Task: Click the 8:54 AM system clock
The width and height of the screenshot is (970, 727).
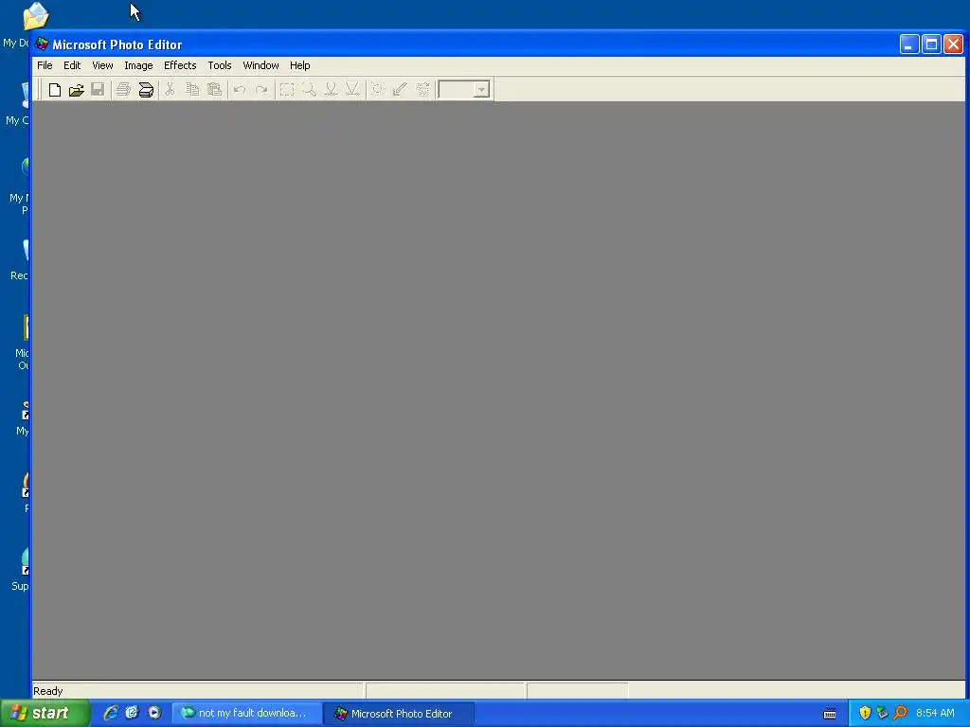Action: coord(935,714)
